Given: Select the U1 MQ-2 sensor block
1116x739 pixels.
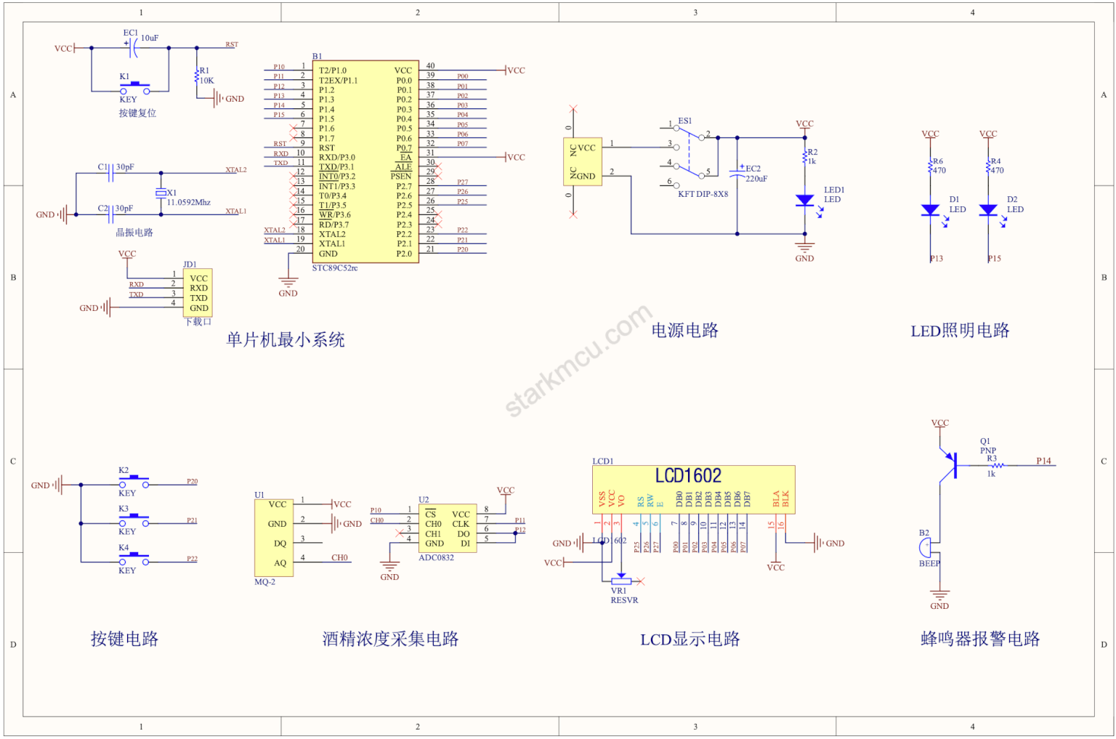Looking at the screenshot, I should [273, 538].
